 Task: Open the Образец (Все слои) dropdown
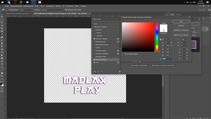click(52, 10)
